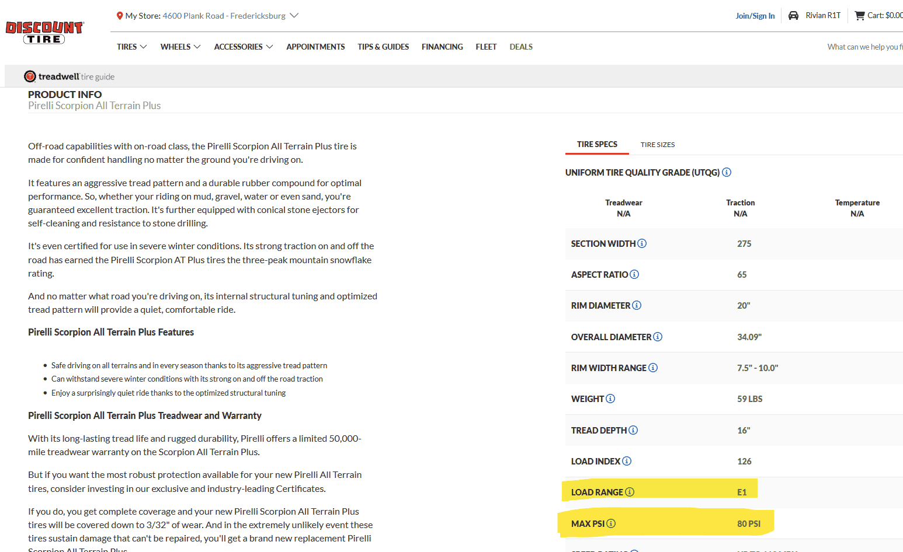Click the Tread Depth info icon
The height and width of the screenshot is (552, 903).
click(x=633, y=430)
